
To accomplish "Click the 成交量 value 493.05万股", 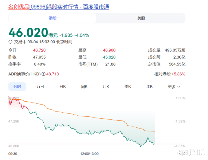I will (175, 50).
